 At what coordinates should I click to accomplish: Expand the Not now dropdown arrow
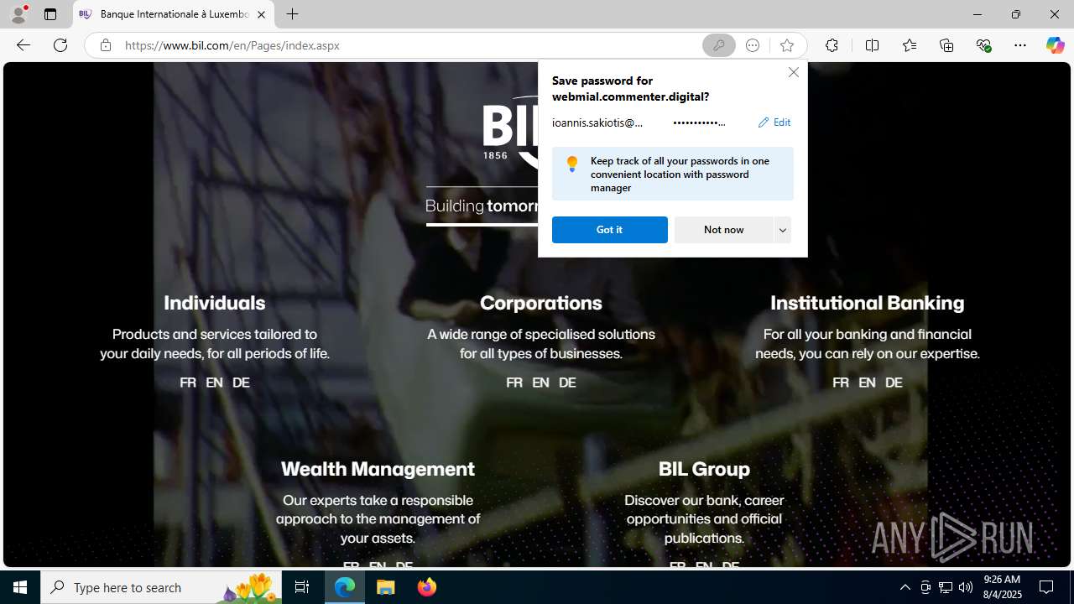pyautogui.click(x=782, y=230)
